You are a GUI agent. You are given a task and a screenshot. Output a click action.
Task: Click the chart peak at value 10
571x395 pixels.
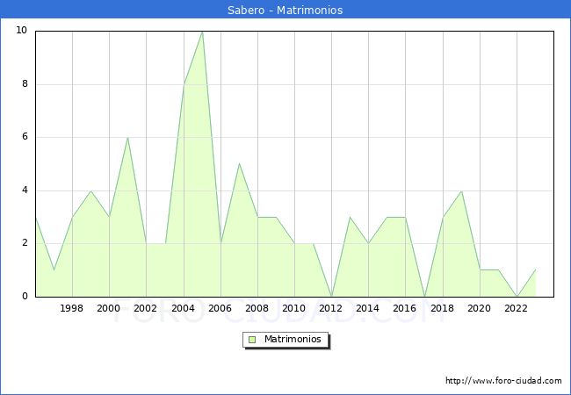[202, 32]
